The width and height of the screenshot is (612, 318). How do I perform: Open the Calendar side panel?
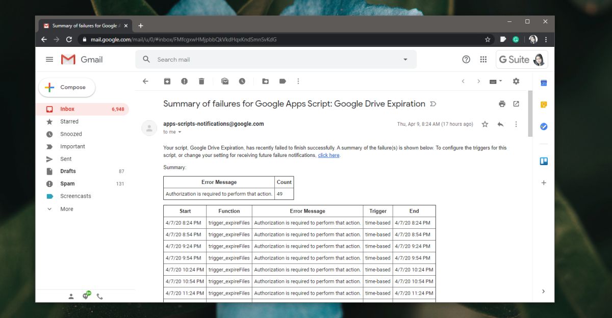click(x=544, y=83)
